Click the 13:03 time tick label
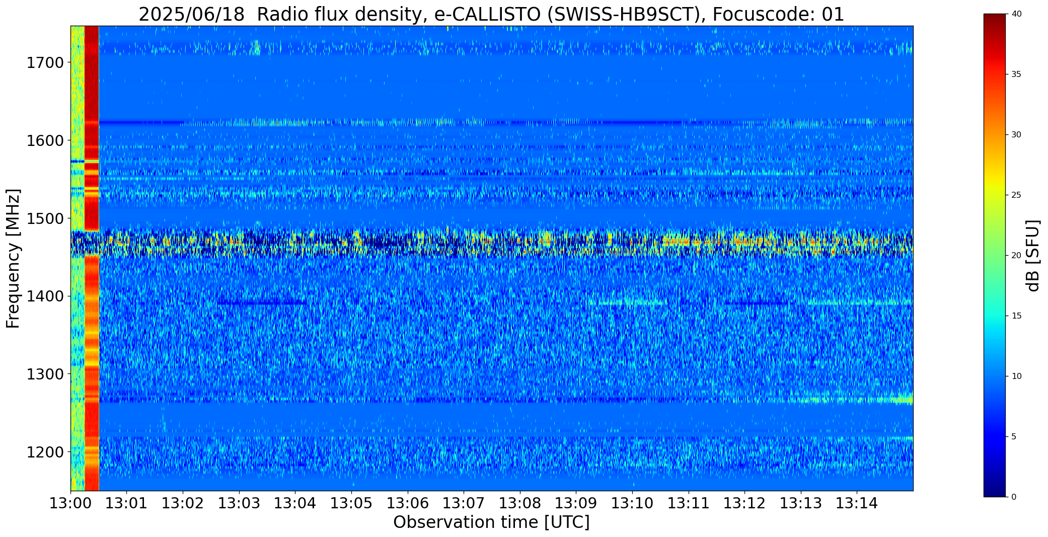 click(x=239, y=503)
